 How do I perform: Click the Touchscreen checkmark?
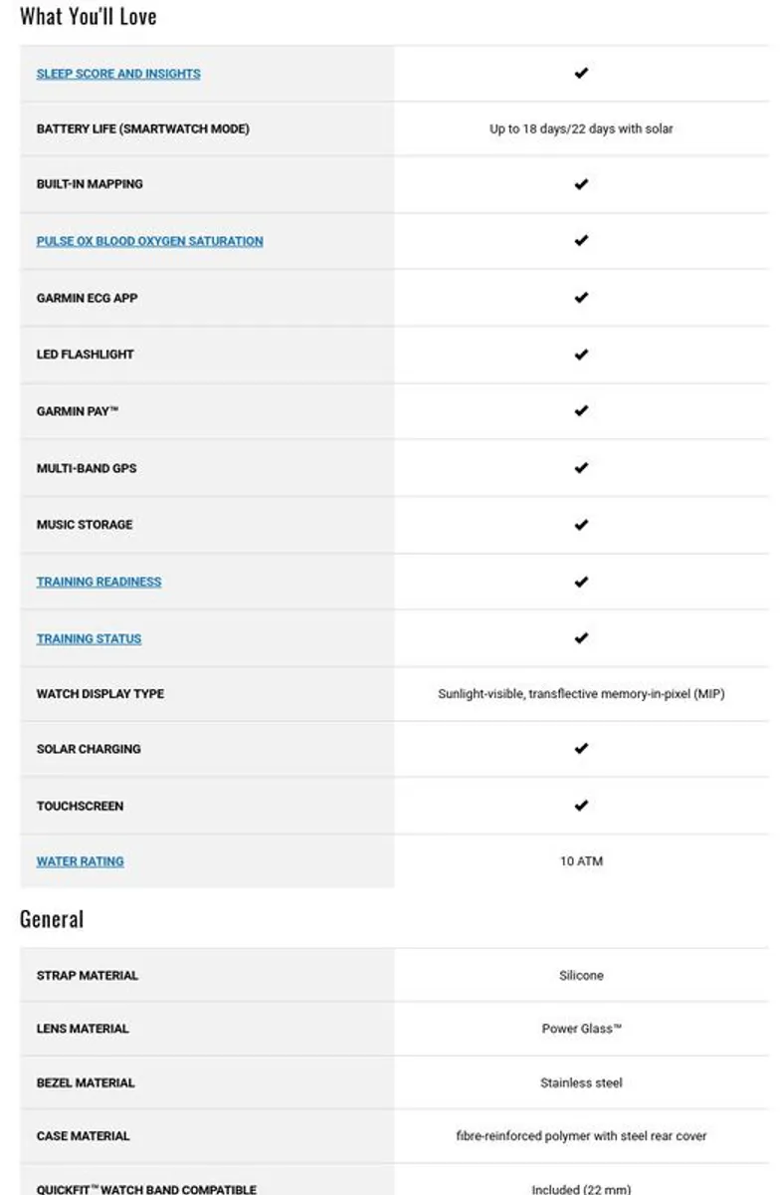tap(581, 806)
